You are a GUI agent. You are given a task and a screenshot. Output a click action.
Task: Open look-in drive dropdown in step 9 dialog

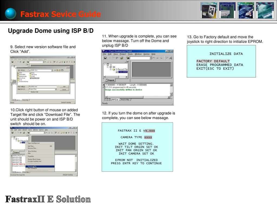point(52,70)
